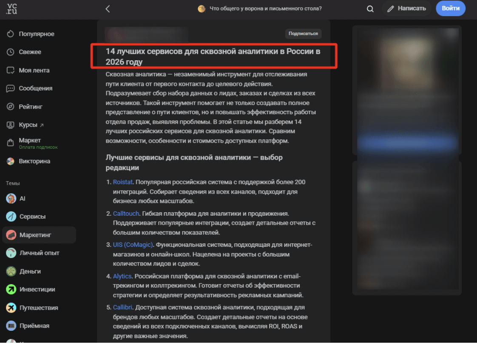
Task: Click the Сервисы topic avatar icon
Action: 11,217
